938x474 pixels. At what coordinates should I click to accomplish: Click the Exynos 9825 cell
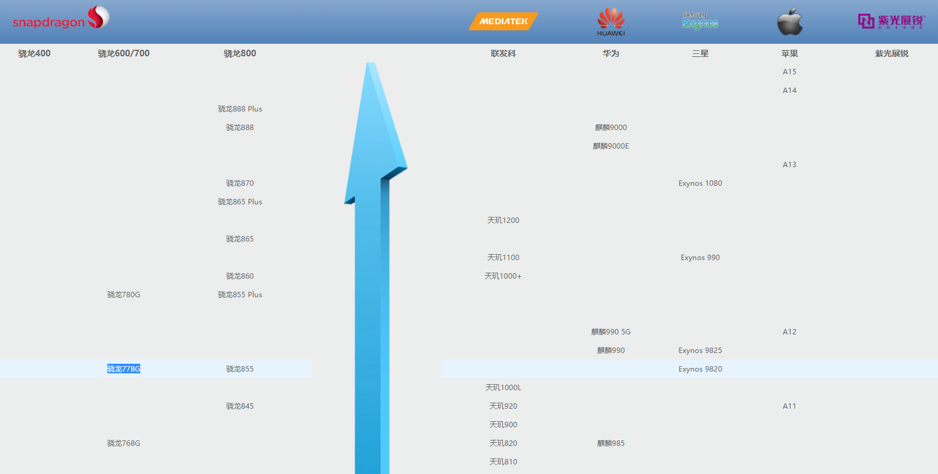click(700, 351)
